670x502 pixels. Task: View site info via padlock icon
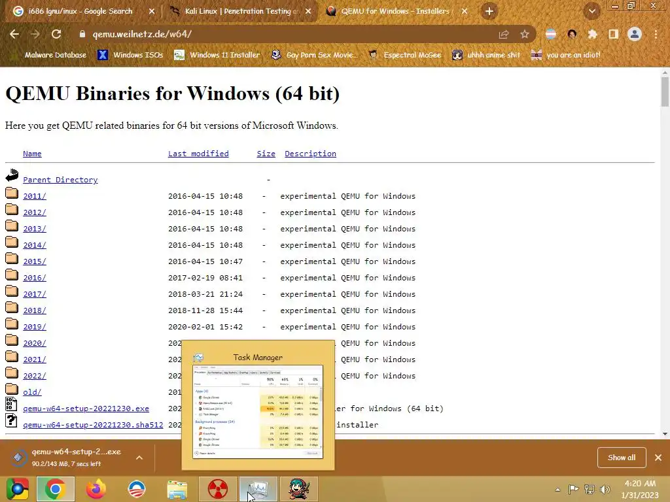coord(82,34)
